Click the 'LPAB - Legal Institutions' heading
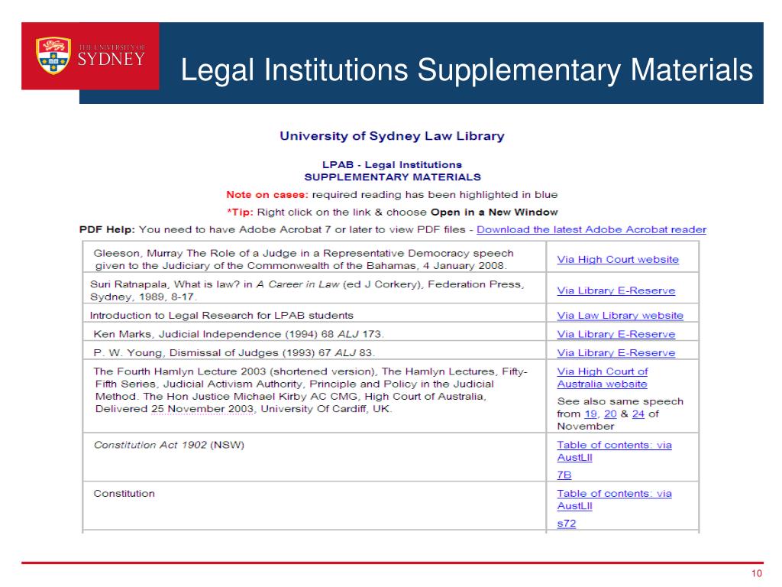Screen dimensions: 782x587 coord(392,165)
